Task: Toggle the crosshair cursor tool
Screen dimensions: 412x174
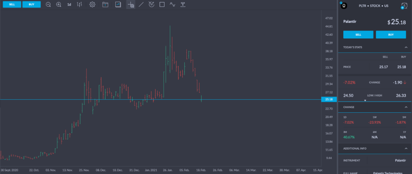Action: point(131,5)
